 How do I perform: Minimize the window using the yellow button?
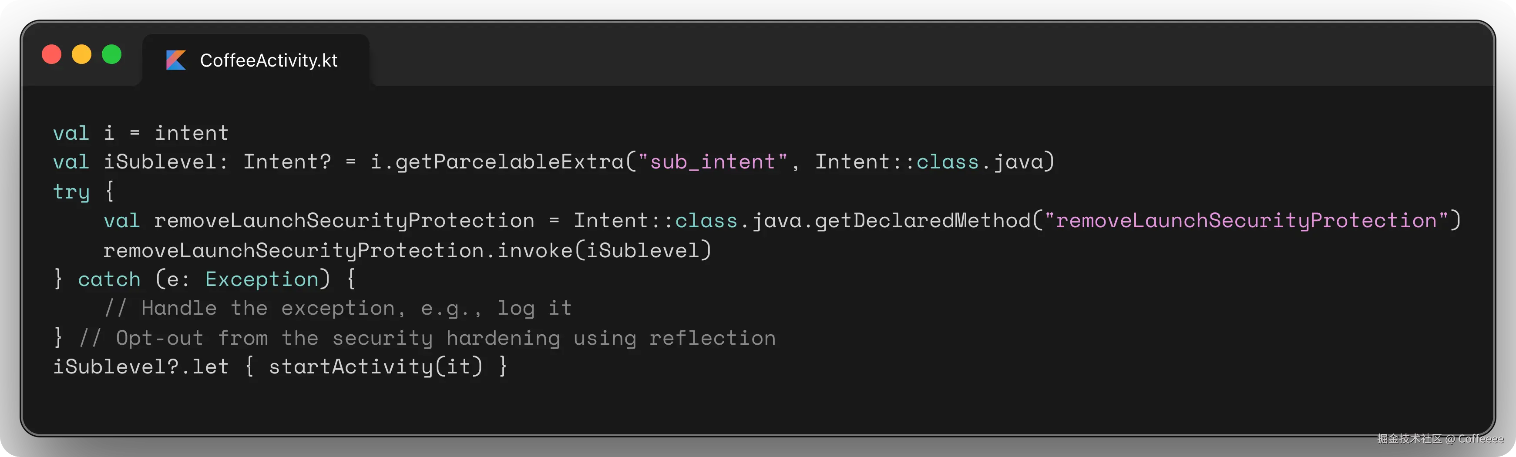(x=82, y=54)
